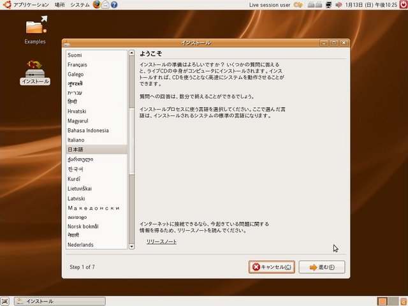Open the 場所 menu
This screenshot has height=306, width=408.
(59, 4)
